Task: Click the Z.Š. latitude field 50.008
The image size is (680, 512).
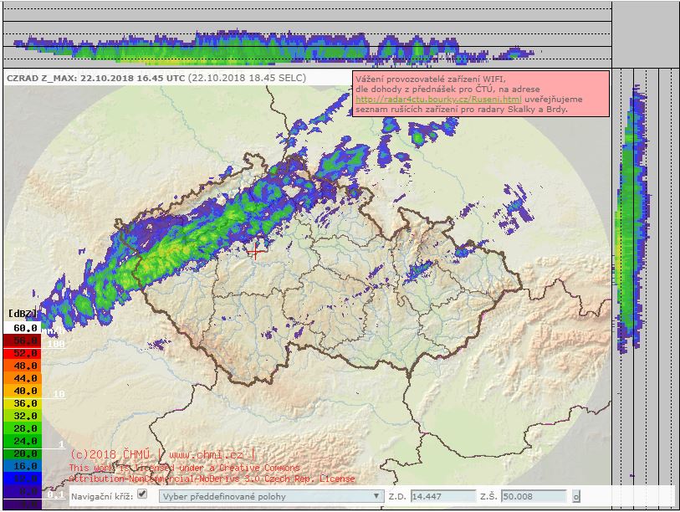Action: tap(534, 496)
